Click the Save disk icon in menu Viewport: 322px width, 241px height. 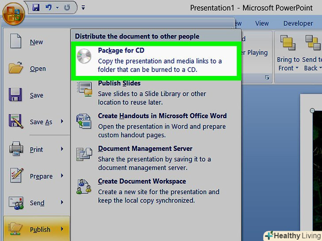point(15,94)
